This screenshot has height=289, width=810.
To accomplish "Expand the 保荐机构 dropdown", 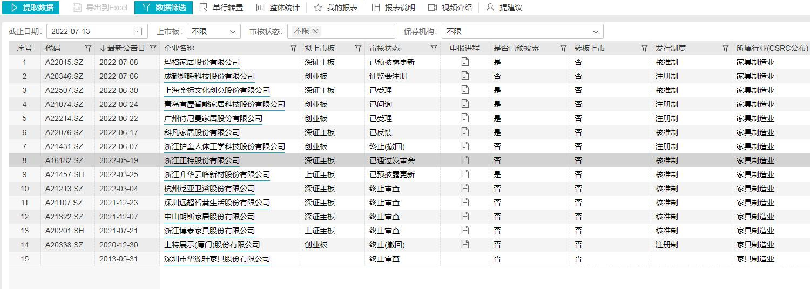I will [x=522, y=31].
